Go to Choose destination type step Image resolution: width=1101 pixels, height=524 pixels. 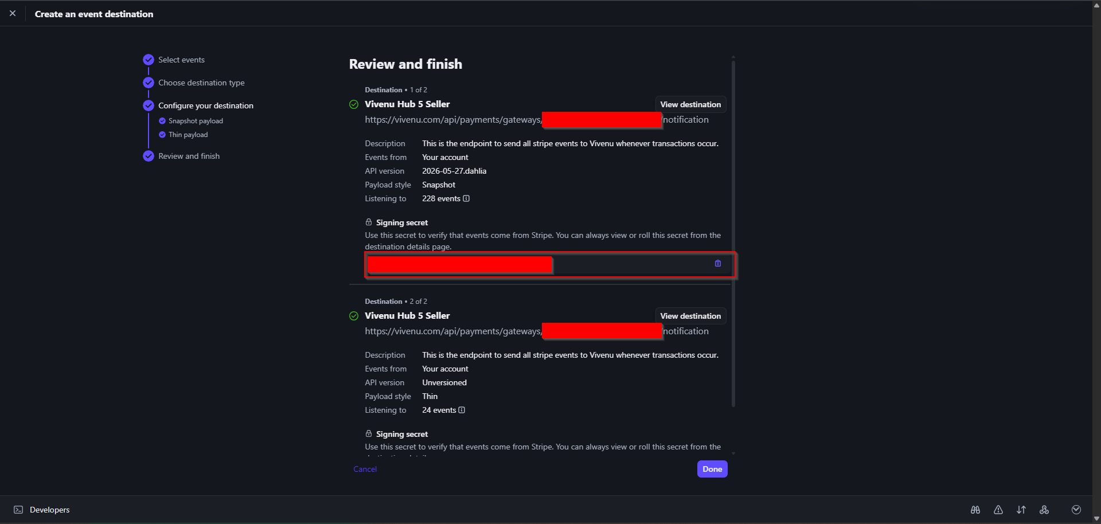201,83
